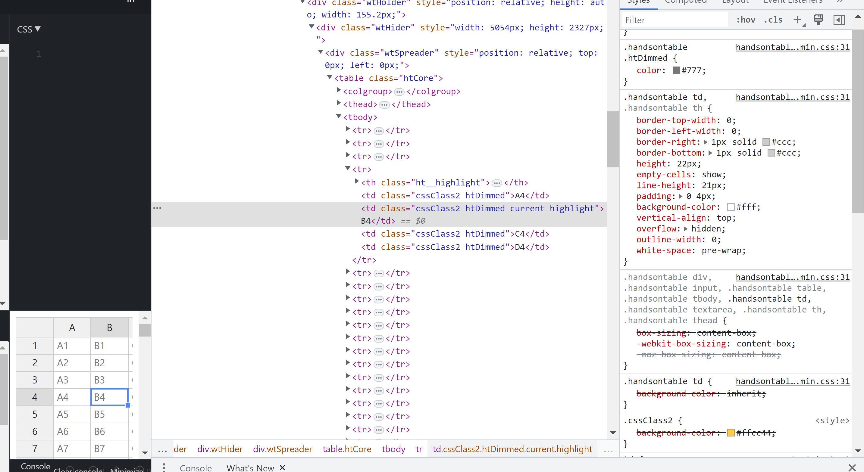Expand the th ht__highlight node

(357, 181)
